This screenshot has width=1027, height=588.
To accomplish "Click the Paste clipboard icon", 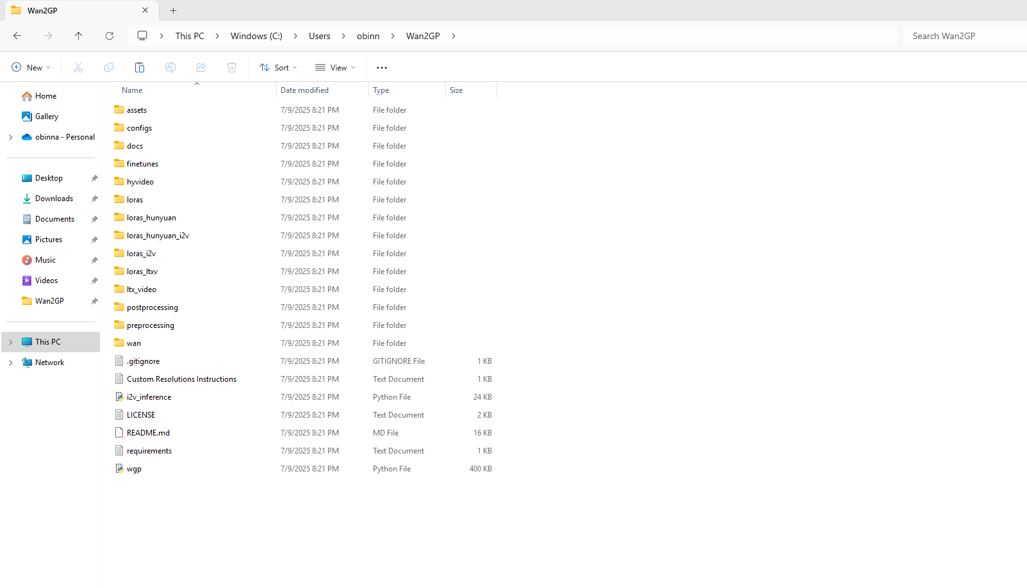I will click(x=140, y=67).
